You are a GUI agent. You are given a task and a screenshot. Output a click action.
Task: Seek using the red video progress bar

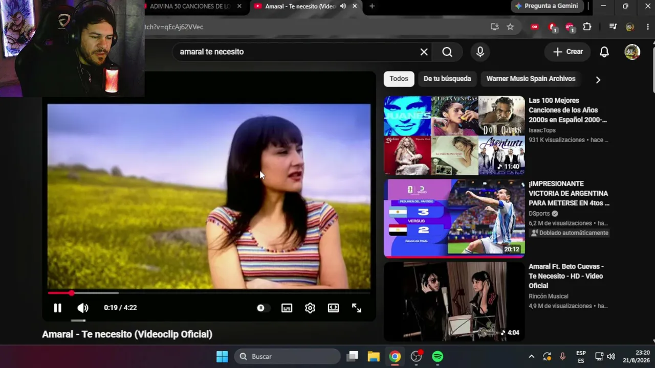point(209,293)
